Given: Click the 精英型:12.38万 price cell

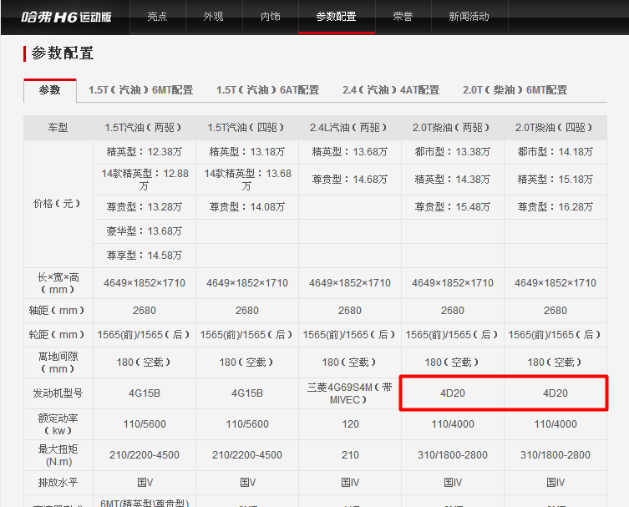Looking at the screenshot, I should pos(144,152).
